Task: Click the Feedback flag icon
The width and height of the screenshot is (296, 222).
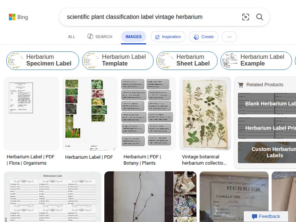Action: click(x=255, y=216)
